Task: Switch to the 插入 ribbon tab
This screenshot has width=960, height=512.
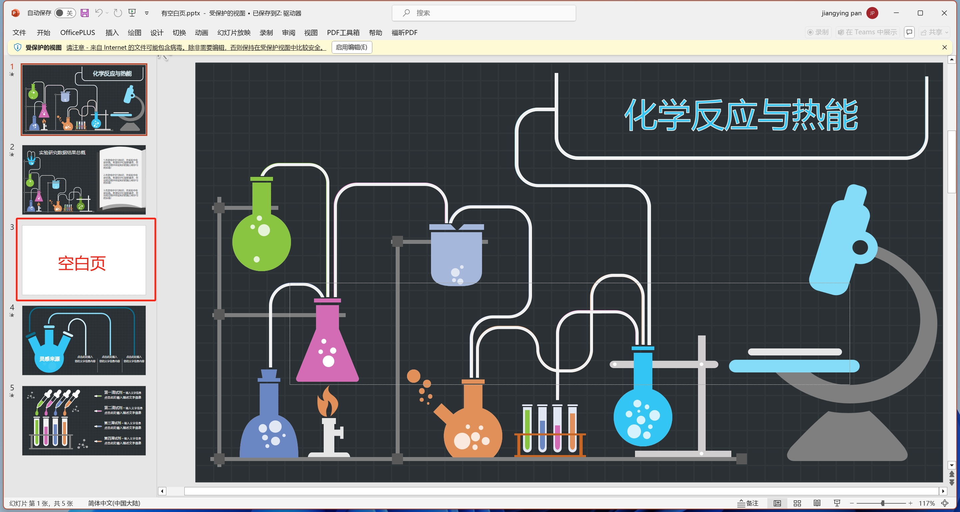Action: [x=112, y=32]
